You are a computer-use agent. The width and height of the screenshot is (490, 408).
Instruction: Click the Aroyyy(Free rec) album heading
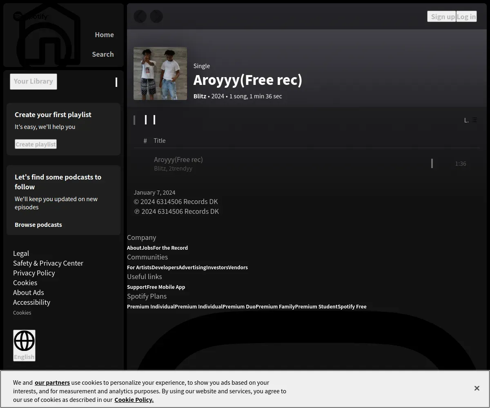[x=248, y=80]
